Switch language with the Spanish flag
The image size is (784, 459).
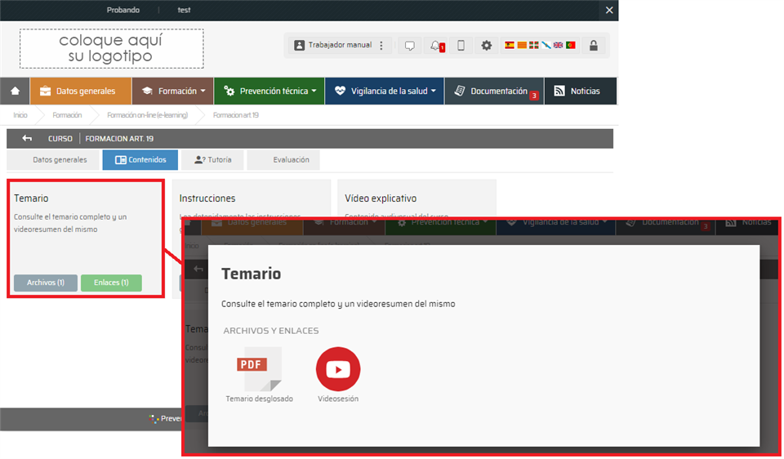click(510, 46)
